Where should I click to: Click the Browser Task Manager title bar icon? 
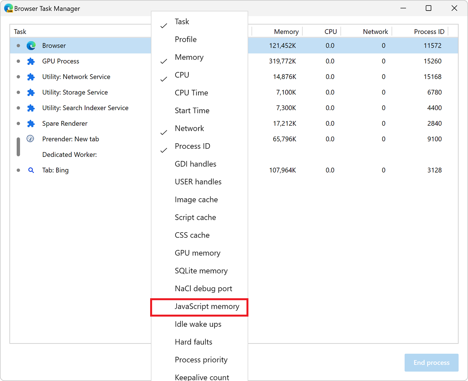pyautogui.click(x=9, y=8)
